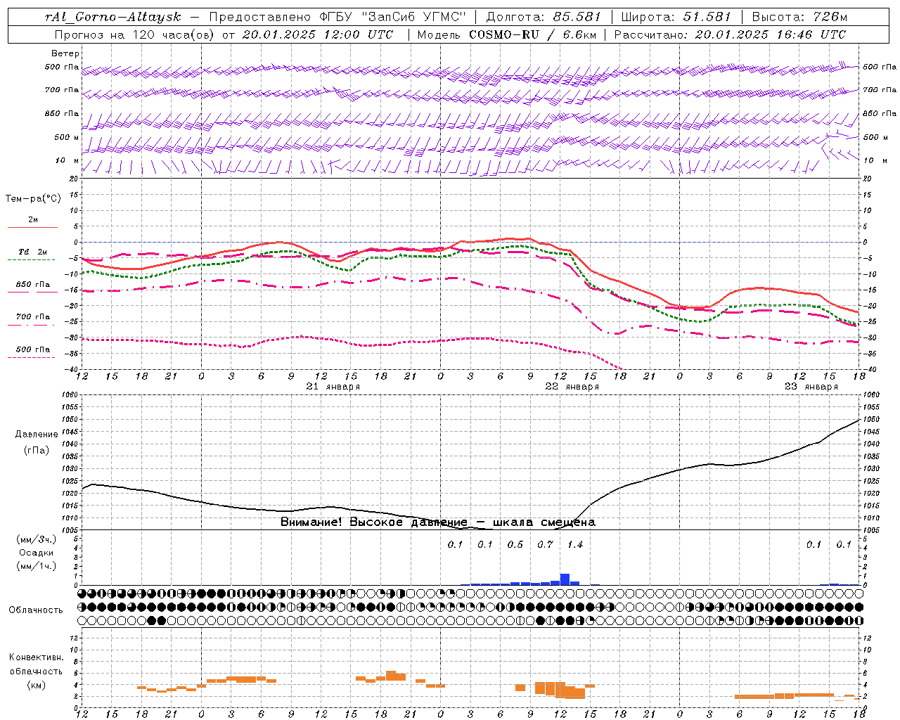Click the 0.7 precipitation amount value

coord(545,544)
